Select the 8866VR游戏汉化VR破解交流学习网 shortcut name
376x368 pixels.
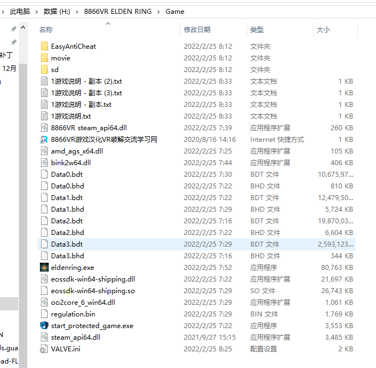pyautogui.click(x=104, y=140)
